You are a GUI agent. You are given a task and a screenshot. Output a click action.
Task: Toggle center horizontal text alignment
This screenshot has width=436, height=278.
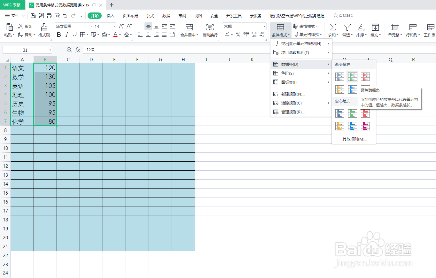point(148,35)
